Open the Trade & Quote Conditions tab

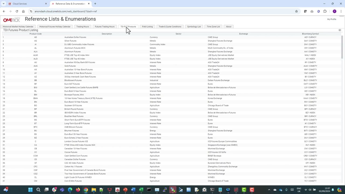tap(170, 27)
